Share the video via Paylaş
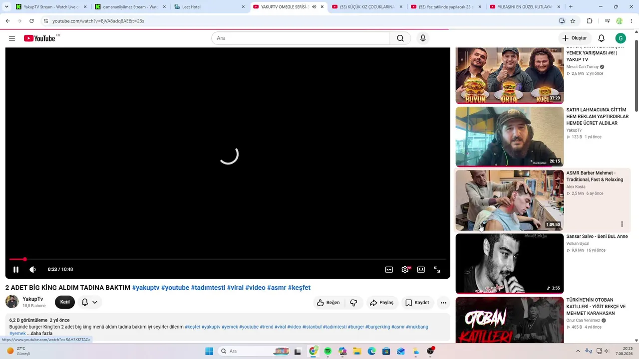Viewport: 639px width, 359px height. tap(381, 303)
